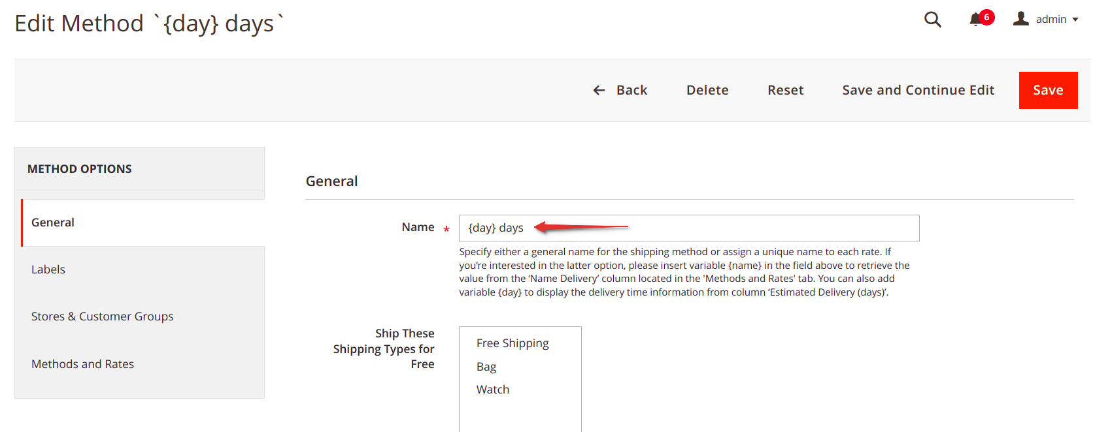Viewport: 1110px width, 432px height.
Task: Expand the admin account dropdown arrow
Action: pos(1075,20)
